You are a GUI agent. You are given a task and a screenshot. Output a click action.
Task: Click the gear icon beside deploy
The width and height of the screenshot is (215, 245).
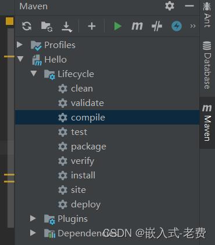coord(63,204)
